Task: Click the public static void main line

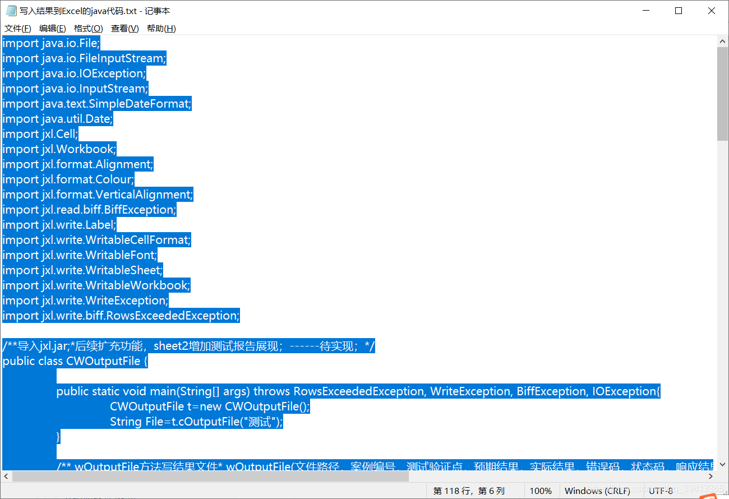Action: 358,391
